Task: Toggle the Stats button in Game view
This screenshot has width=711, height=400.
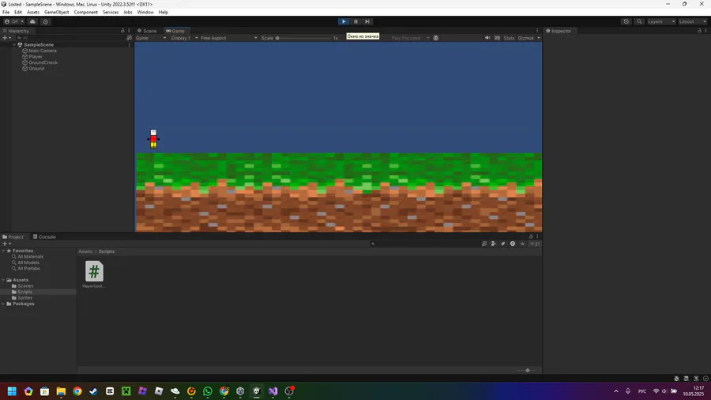Action: click(509, 38)
